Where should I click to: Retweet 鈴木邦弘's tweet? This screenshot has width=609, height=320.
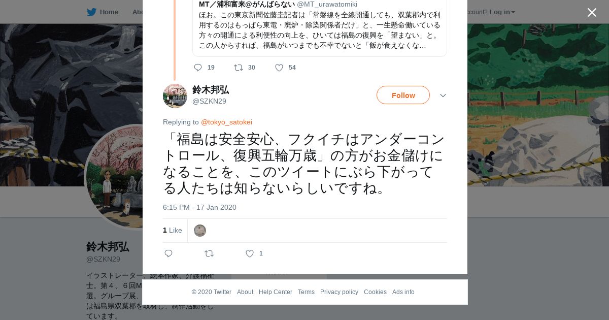(x=209, y=253)
